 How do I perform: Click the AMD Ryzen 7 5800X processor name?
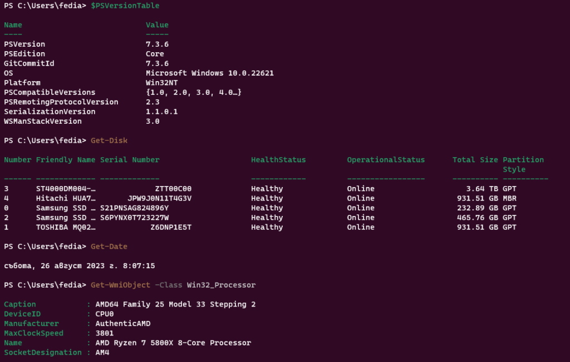coord(173,343)
